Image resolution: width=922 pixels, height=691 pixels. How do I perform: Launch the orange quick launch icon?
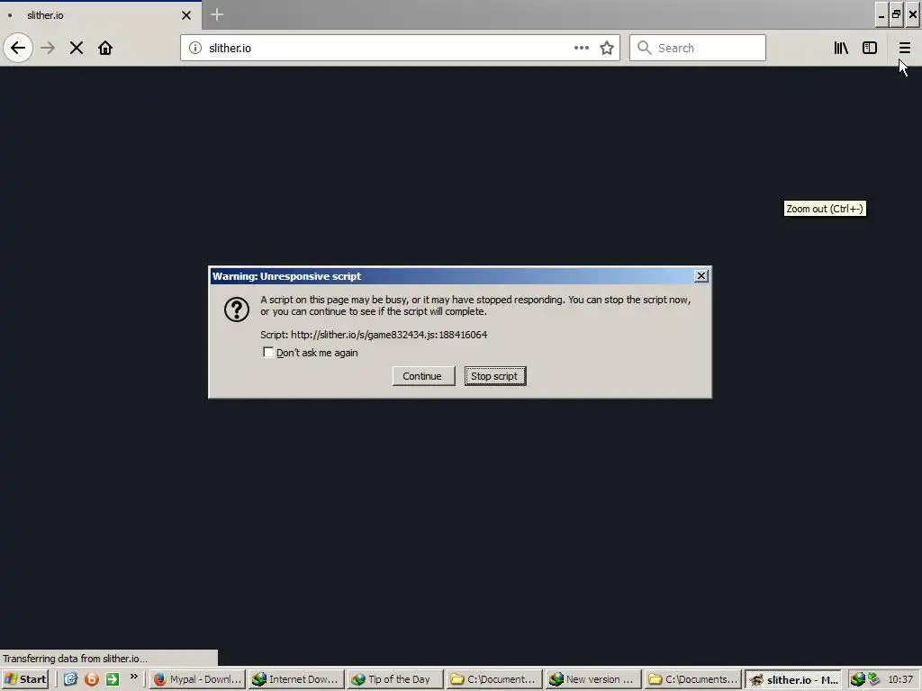pos(91,679)
